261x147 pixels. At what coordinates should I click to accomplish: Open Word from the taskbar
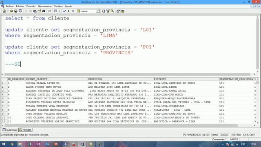(65, 144)
